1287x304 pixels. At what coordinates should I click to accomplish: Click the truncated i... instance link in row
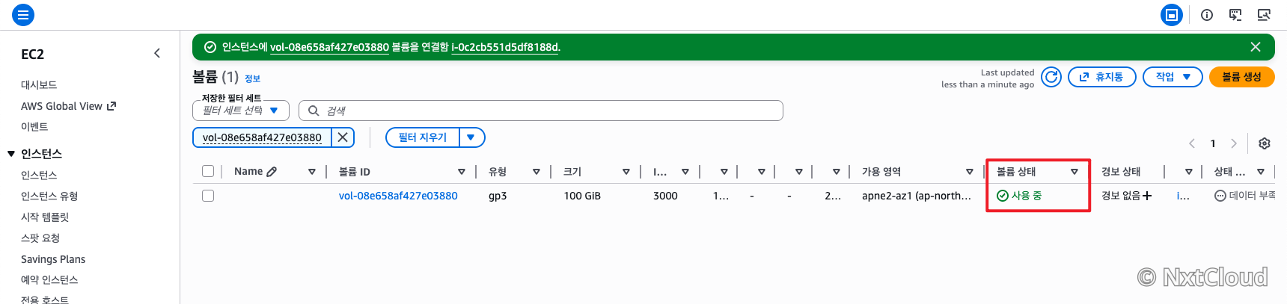[1183, 196]
